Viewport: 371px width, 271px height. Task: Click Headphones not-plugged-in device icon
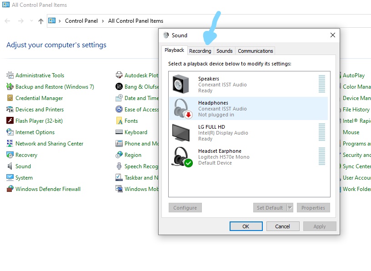(183, 109)
